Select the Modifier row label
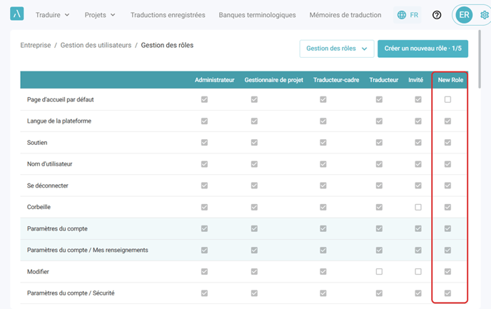491x309 pixels. [x=38, y=271]
